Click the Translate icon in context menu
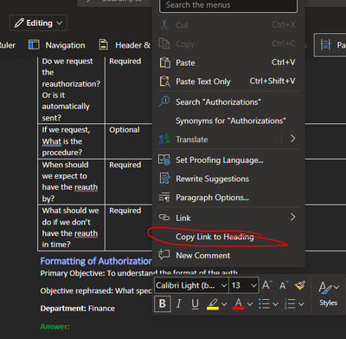Screen dimensions: 346x339 click(x=164, y=140)
